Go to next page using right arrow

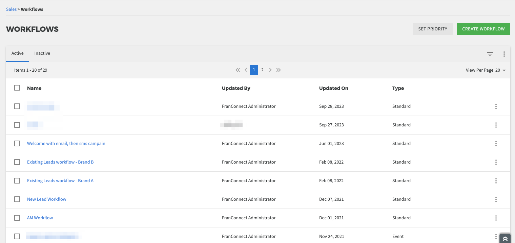pos(270,70)
